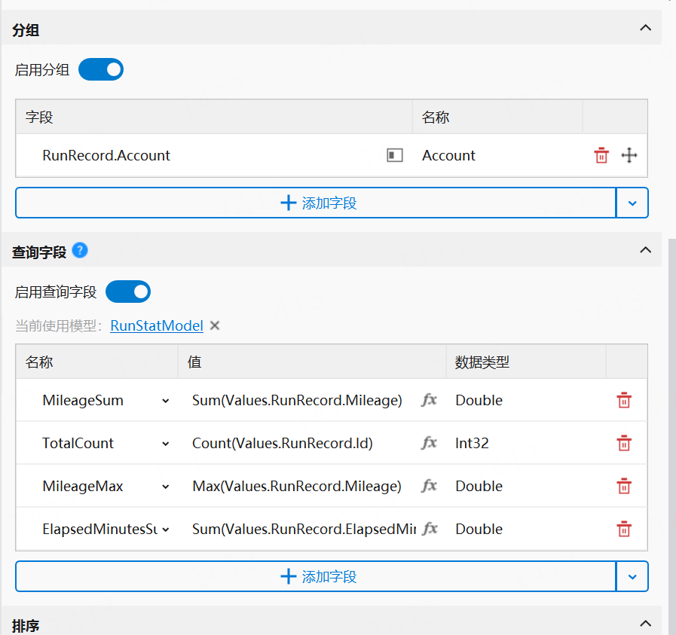Delete the ElapsedMinutesSum query field row

[624, 529]
